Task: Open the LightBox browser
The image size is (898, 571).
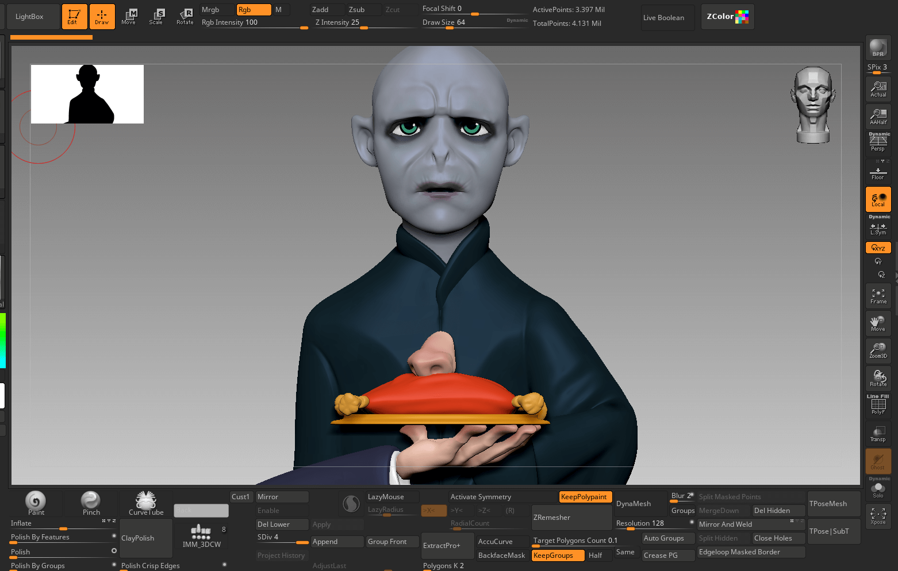Action: [x=33, y=17]
